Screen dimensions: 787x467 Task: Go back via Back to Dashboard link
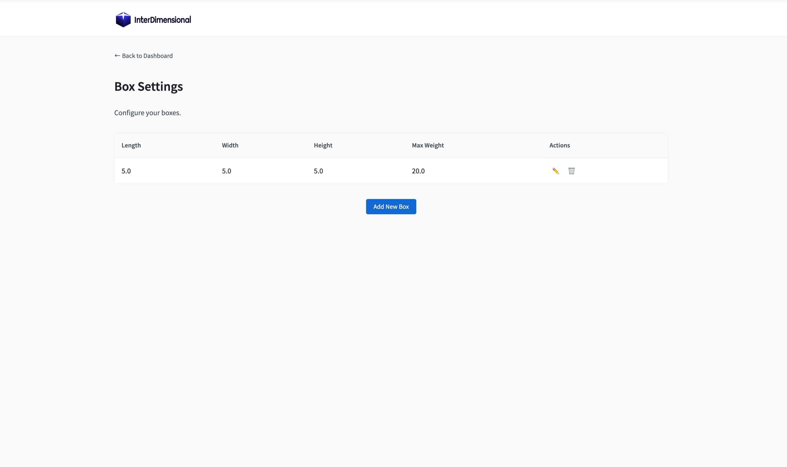143,56
